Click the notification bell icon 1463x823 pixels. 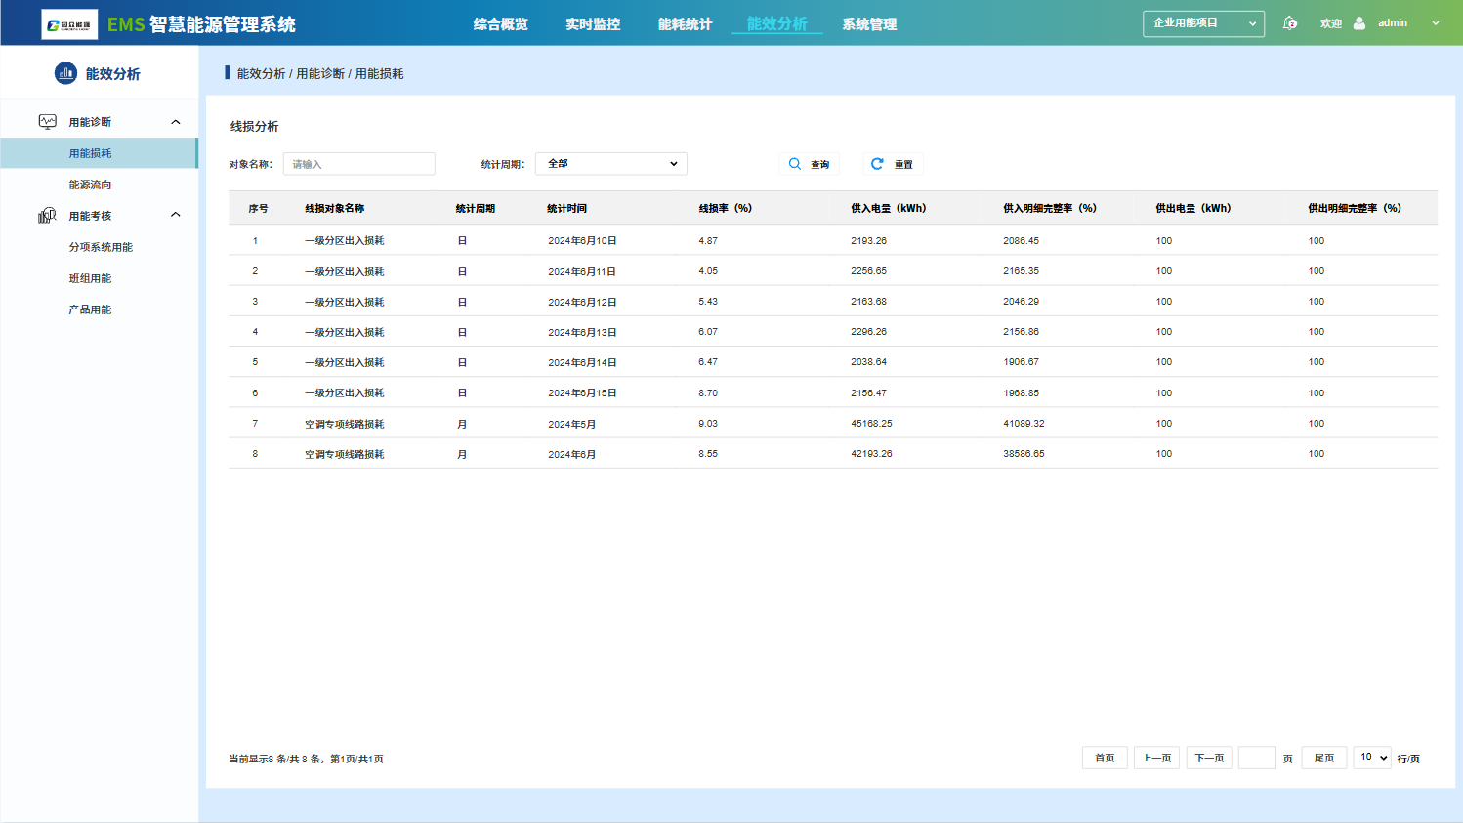[1290, 23]
